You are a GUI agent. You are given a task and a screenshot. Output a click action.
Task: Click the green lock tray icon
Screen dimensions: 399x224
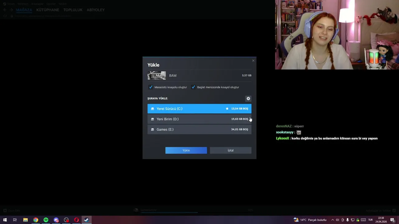click(358, 220)
